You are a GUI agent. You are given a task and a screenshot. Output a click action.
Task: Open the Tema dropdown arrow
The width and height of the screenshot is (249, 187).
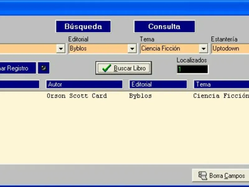[x=204, y=49]
